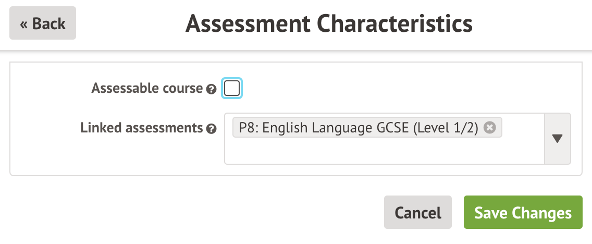
Task: Enable the checkbox next to Assessable course
Action: click(232, 88)
